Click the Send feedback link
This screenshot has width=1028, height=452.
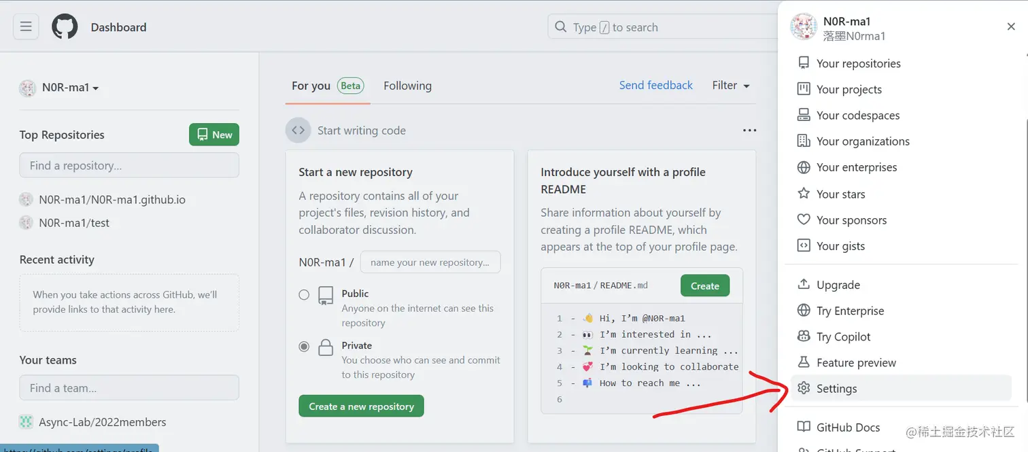click(x=655, y=86)
